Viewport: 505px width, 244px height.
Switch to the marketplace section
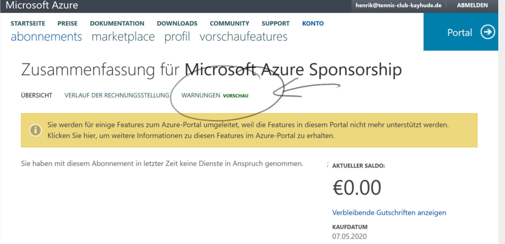[x=123, y=37]
